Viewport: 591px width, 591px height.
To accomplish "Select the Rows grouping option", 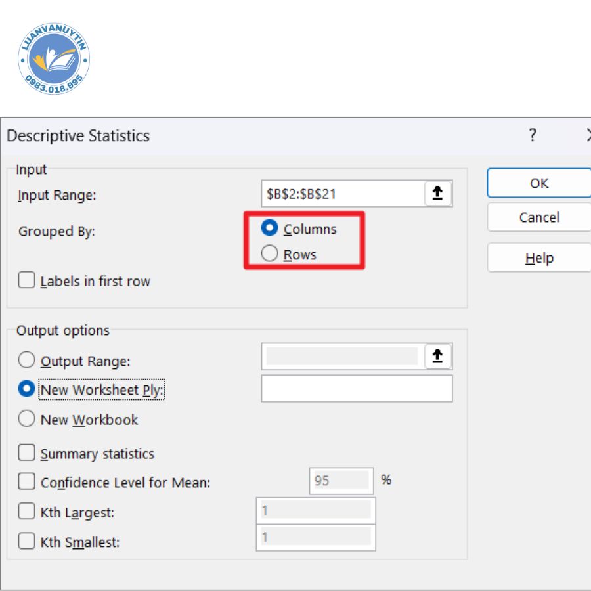I will tap(270, 254).
